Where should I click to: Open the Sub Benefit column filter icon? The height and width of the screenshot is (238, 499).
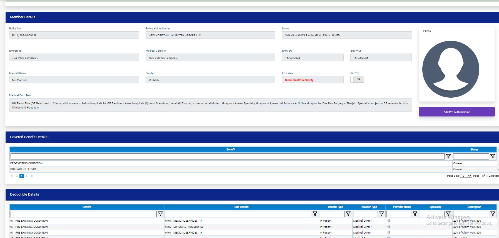315,214
